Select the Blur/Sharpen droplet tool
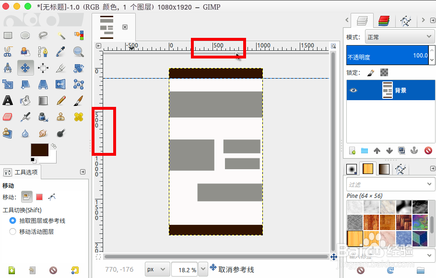The image size is (436, 278). click(x=25, y=133)
